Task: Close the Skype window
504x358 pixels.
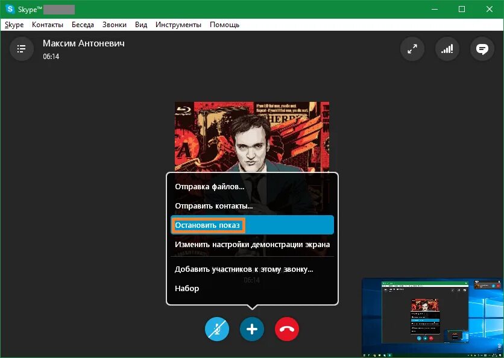Action: click(490, 9)
